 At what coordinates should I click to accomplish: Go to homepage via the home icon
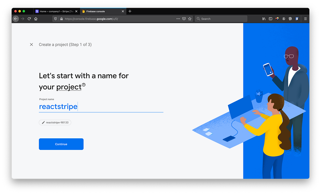click(35, 19)
